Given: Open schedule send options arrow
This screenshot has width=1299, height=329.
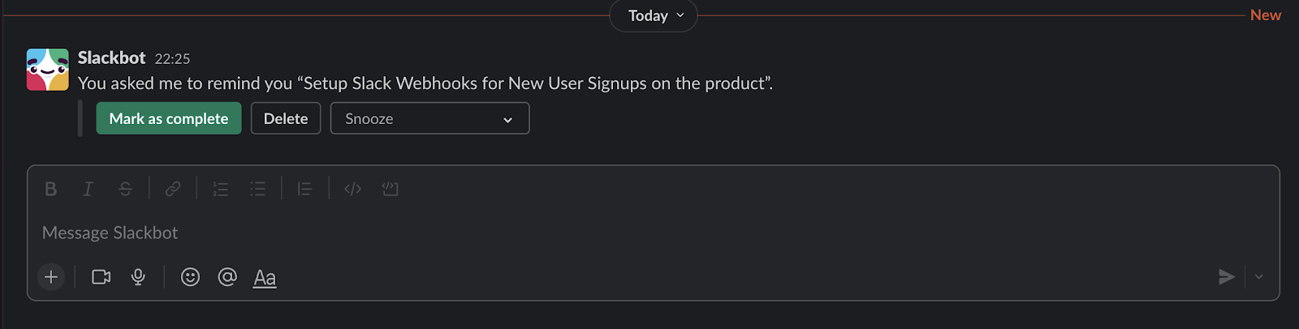Looking at the screenshot, I should click(1258, 277).
